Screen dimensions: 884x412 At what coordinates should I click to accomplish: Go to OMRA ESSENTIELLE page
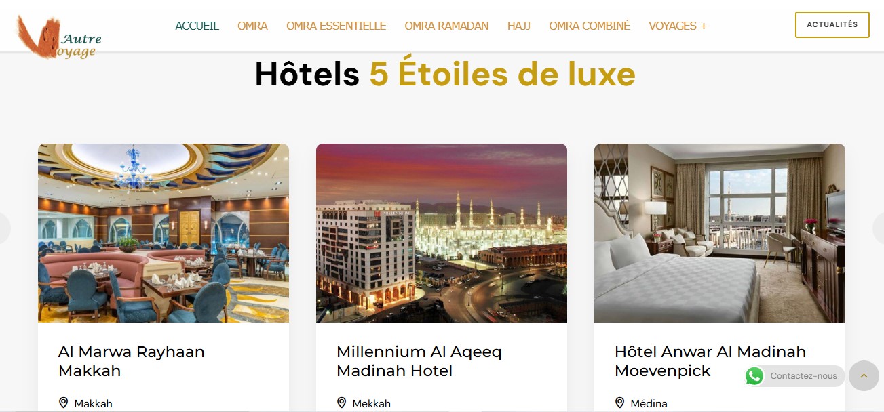336,26
